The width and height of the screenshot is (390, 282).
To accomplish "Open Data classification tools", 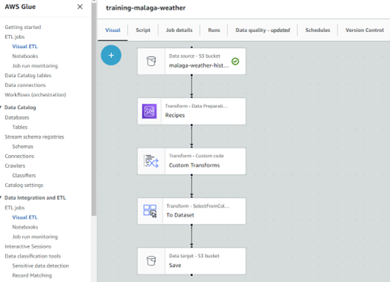I will [33, 256].
